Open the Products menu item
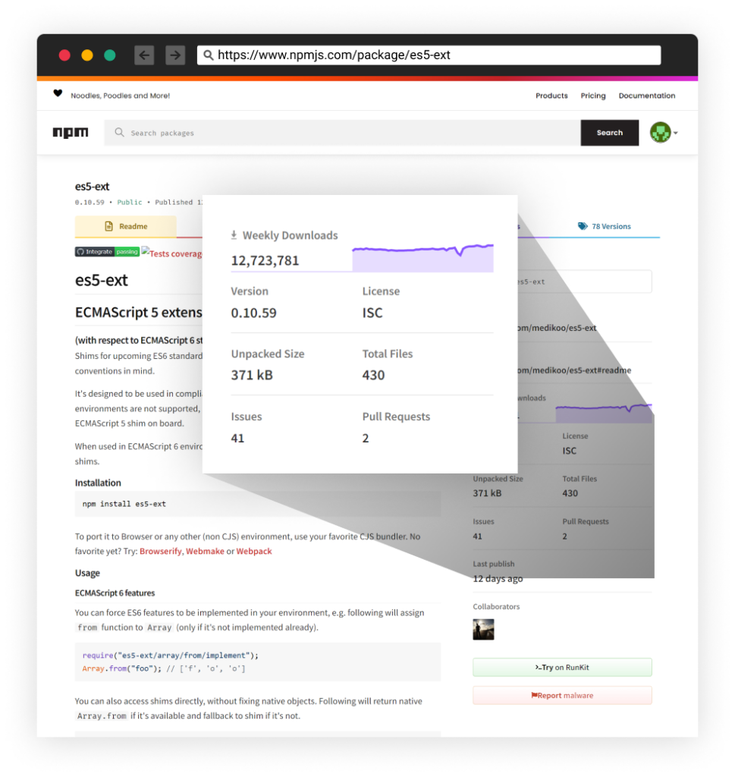 click(551, 96)
